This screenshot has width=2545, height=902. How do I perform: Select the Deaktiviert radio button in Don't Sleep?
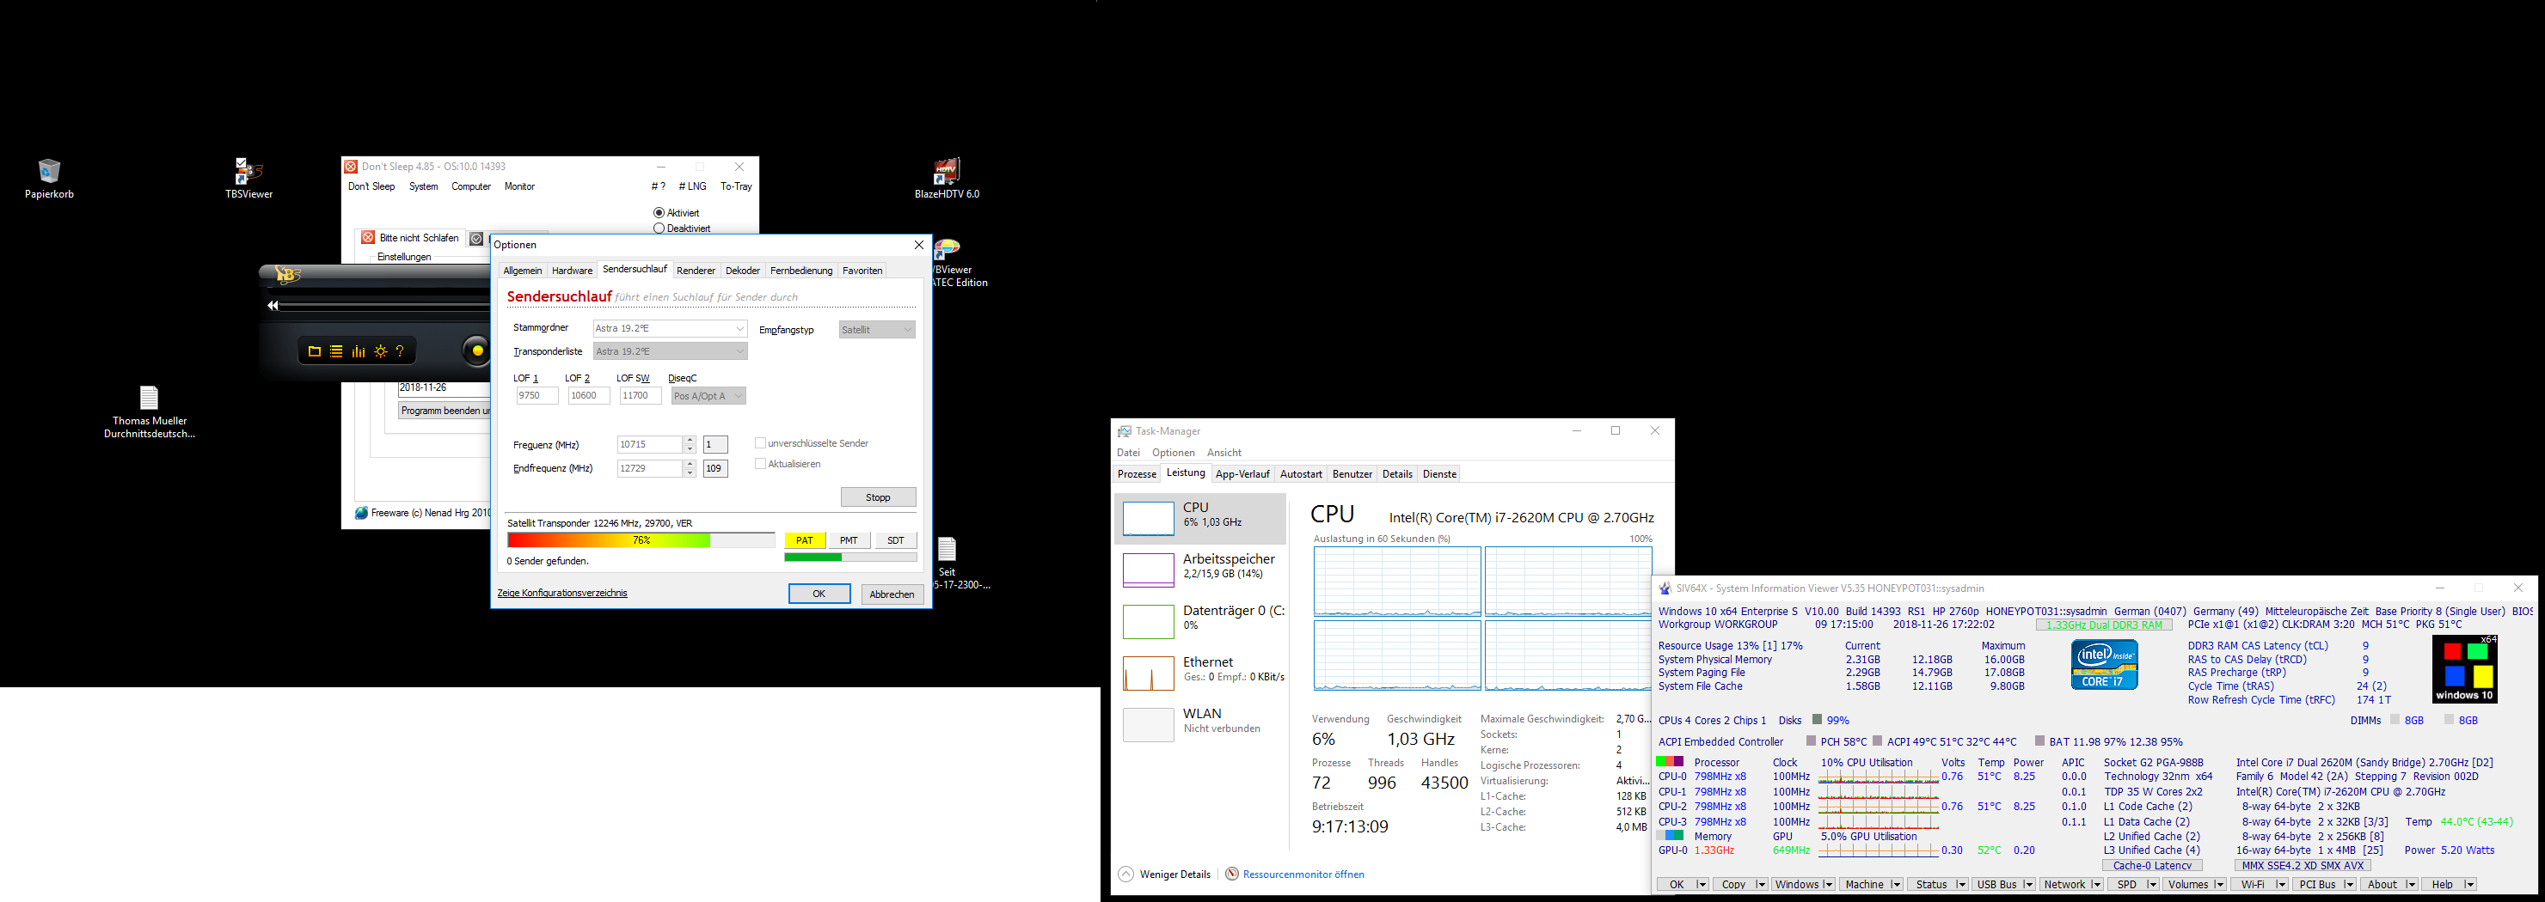click(x=659, y=229)
